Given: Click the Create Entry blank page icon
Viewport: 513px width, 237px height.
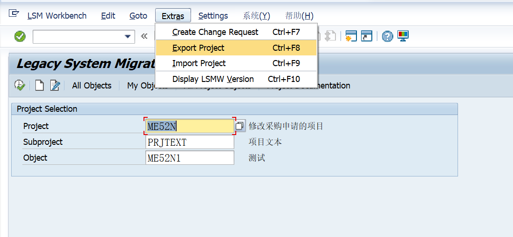Looking at the screenshot, I should pos(39,86).
